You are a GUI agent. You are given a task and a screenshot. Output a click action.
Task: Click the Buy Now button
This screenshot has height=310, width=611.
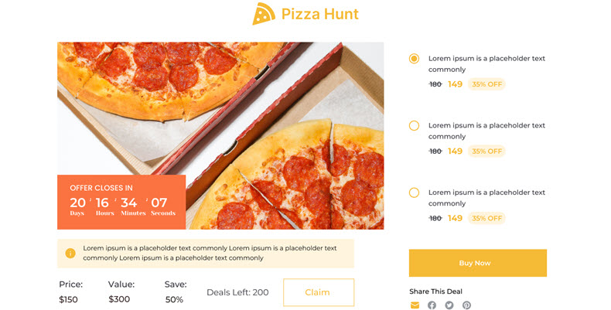[x=478, y=263]
